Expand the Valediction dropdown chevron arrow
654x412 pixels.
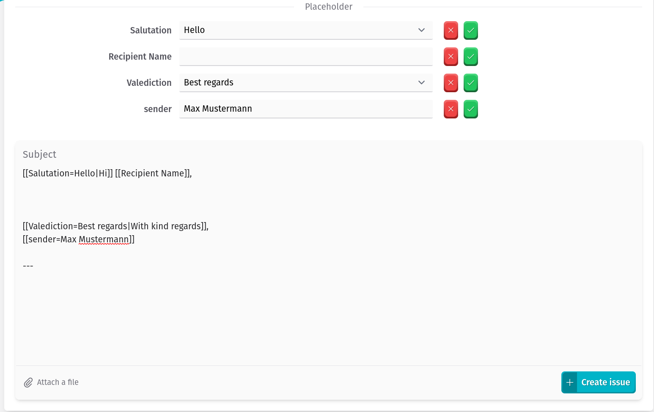pos(421,83)
